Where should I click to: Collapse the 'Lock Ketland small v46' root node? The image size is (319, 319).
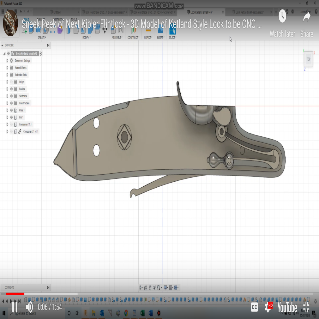4,53
